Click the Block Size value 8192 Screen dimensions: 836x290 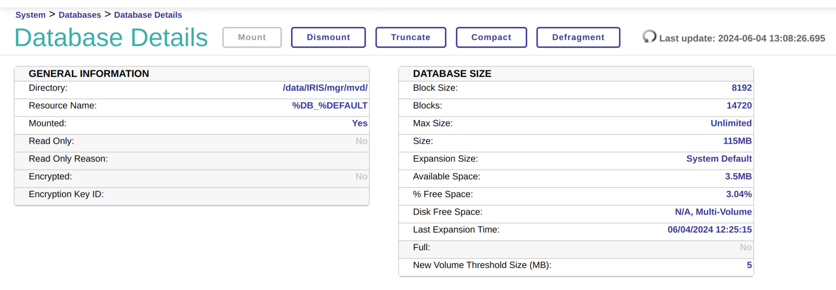click(741, 88)
